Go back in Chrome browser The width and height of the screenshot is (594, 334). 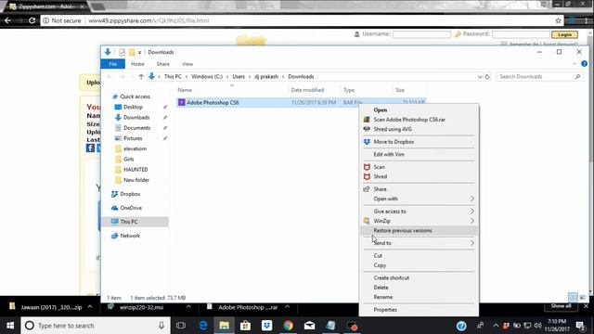click(7, 20)
